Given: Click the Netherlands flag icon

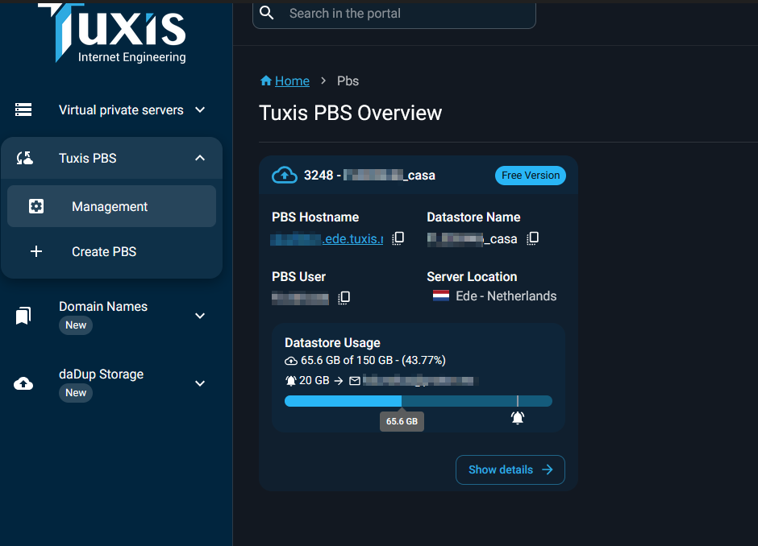Looking at the screenshot, I should [441, 296].
